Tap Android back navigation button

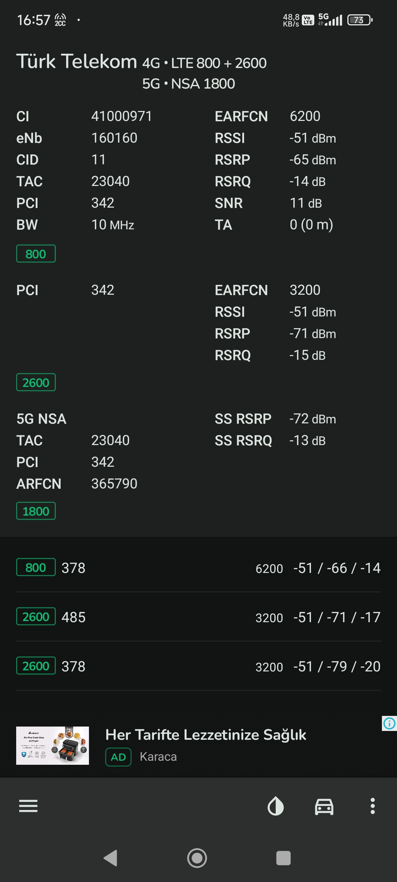pyautogui.click(x=111, y=858)
